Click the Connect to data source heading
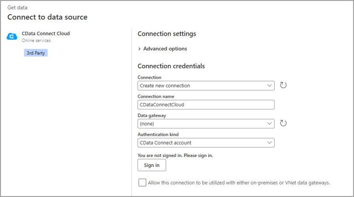 click(x=47, y=17)
